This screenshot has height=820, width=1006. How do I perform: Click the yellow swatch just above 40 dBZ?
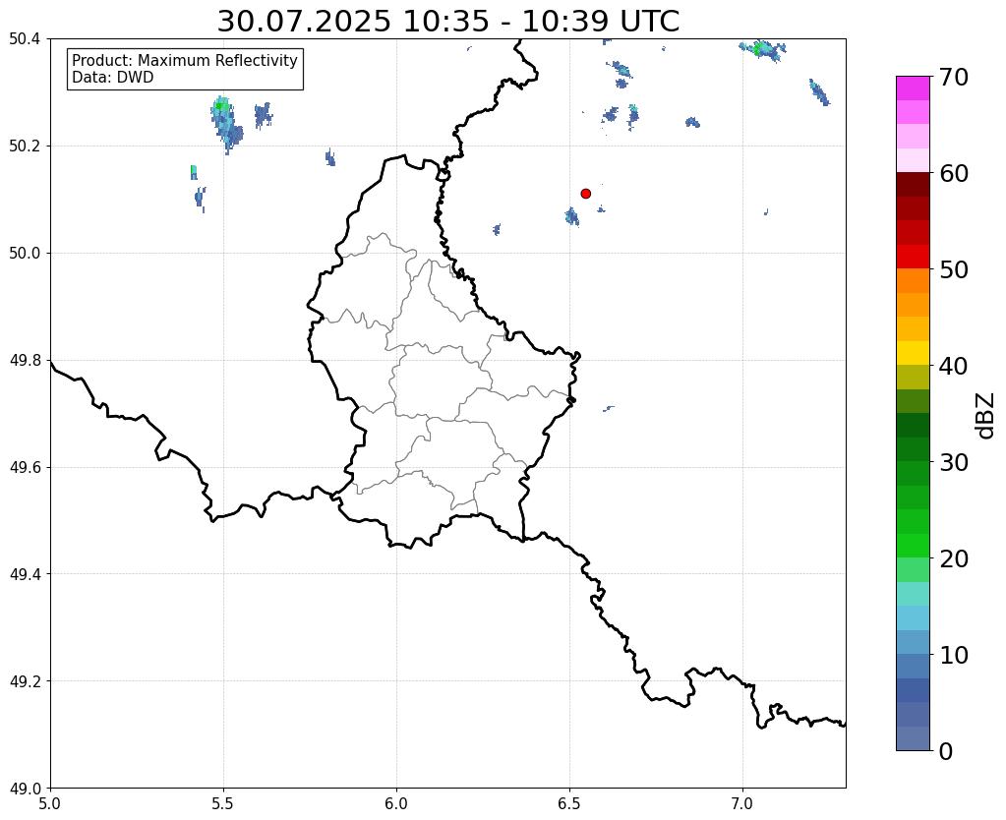coord(913,353)
